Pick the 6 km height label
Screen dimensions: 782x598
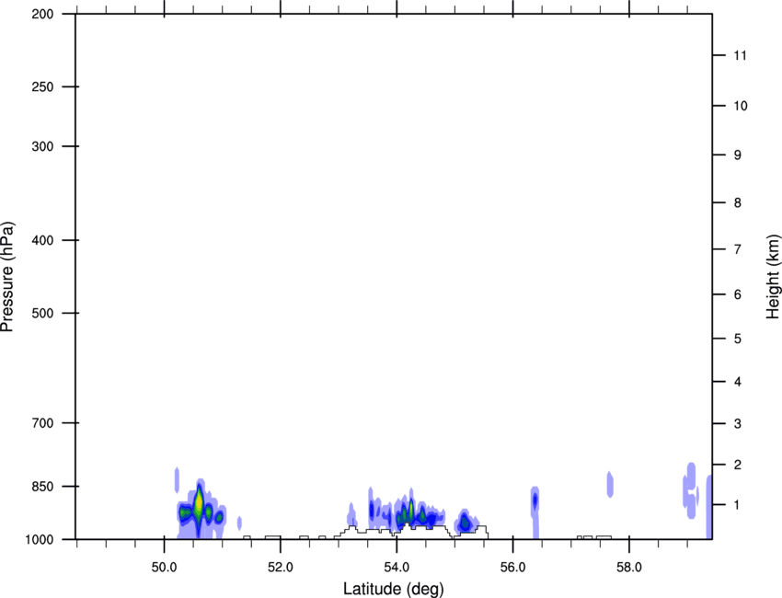tap(738, 294)
